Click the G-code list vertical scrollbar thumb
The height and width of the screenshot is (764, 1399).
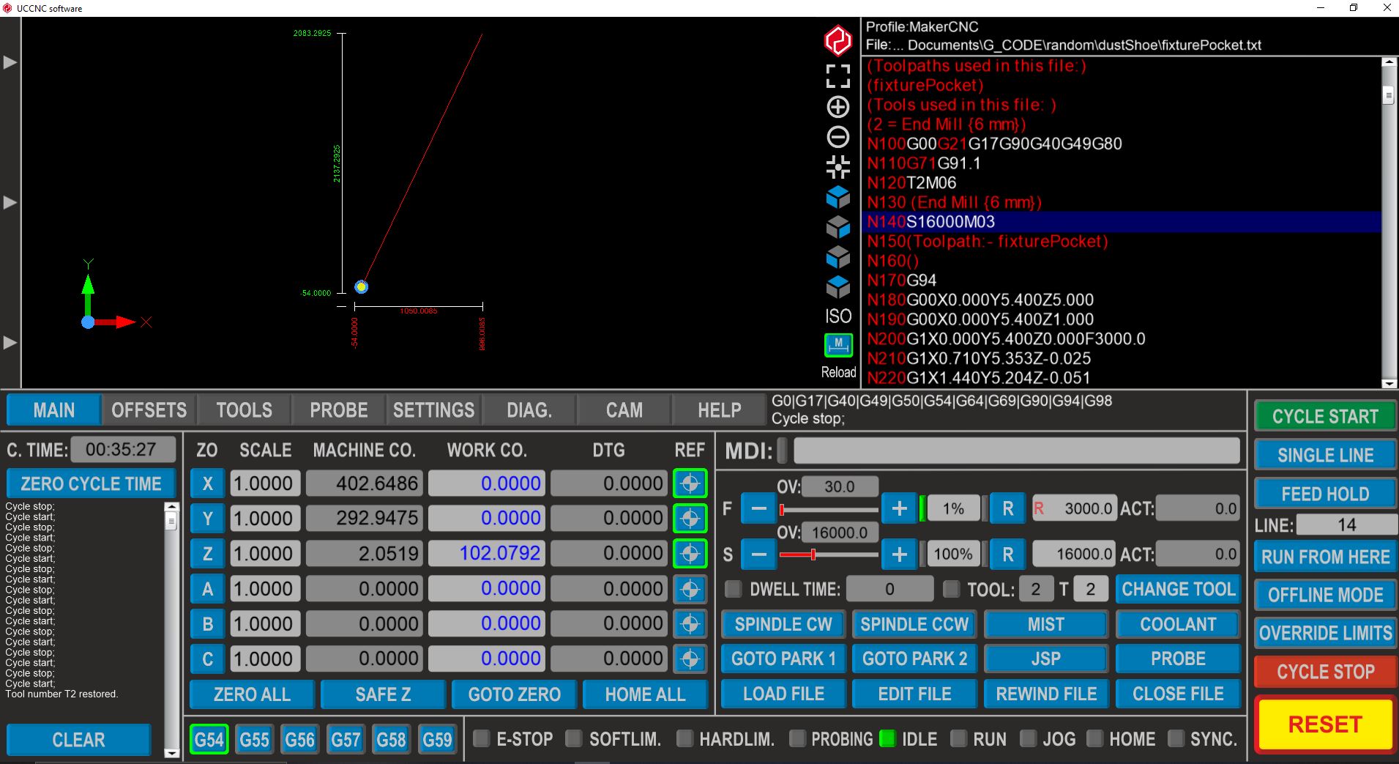[1388, 95]
